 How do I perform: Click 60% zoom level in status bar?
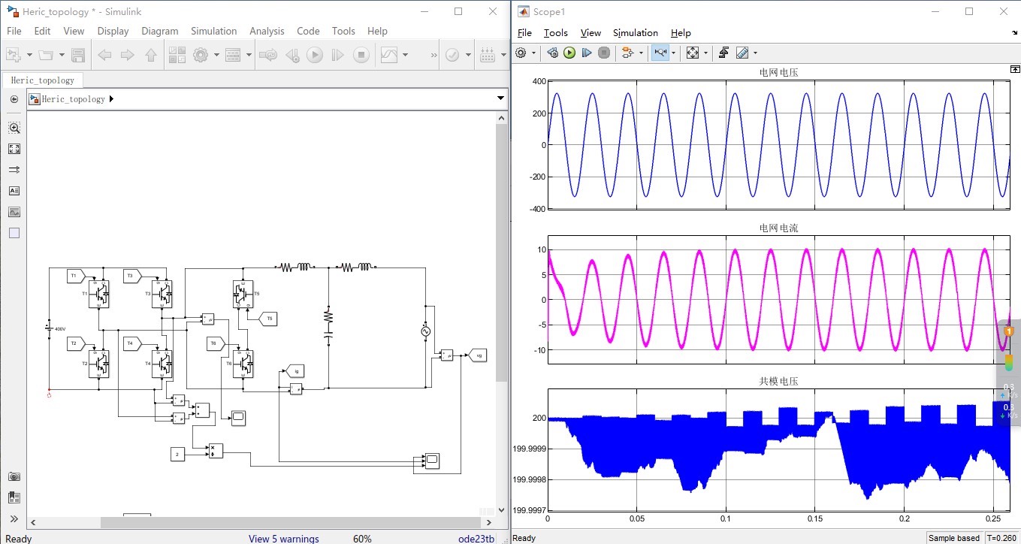point(362,539)
